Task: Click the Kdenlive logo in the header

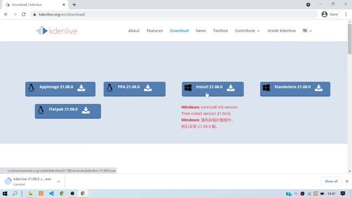Action: point(56,31)
